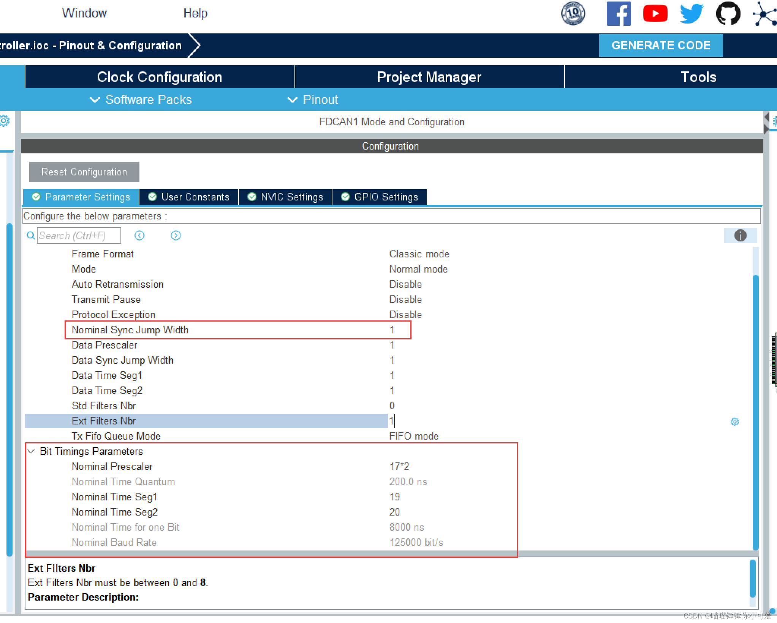
Task: Expand the Pinout dropdown
Action: 313,100
